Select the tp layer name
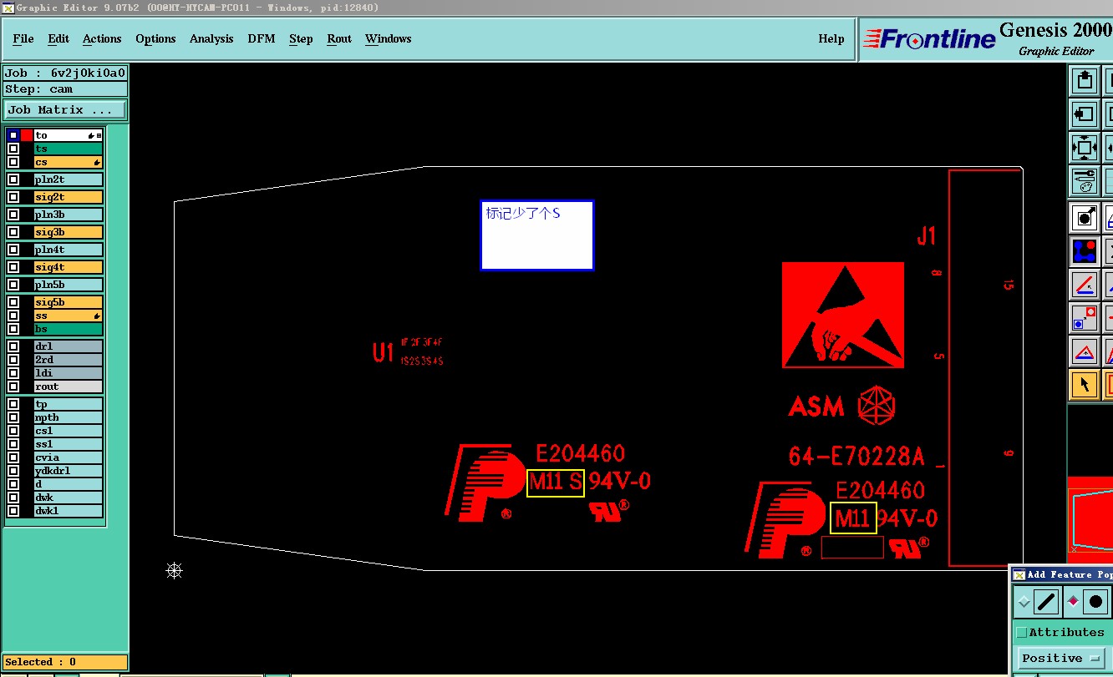 pos(69,404)
